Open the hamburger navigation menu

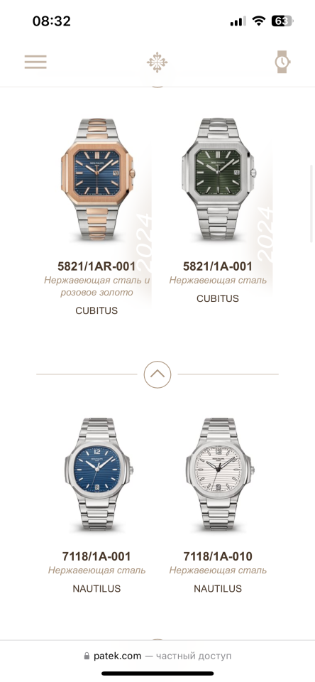pyautogui.click(x=35, y=62)
